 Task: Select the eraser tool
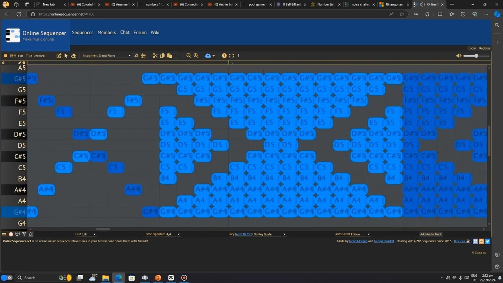click(73, 56)
